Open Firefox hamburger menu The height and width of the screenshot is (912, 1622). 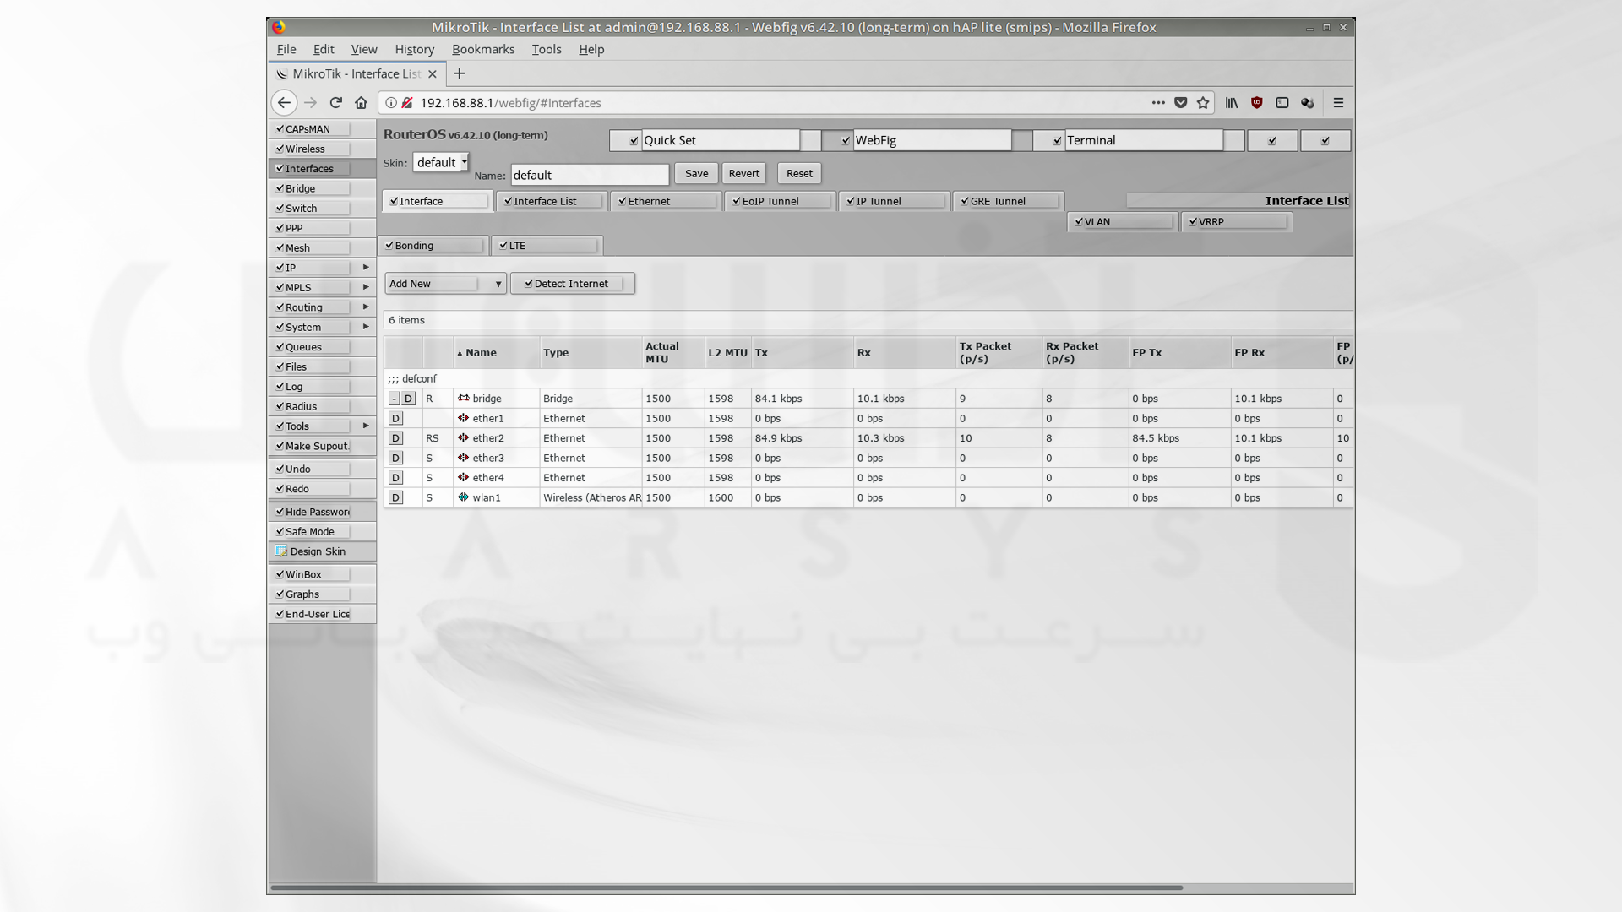coord(1338,103)
